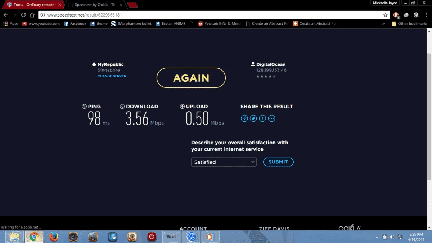Copy result link via chain share icon
The width and height of the screenshot is (432, 243).
tap(244, 118)
